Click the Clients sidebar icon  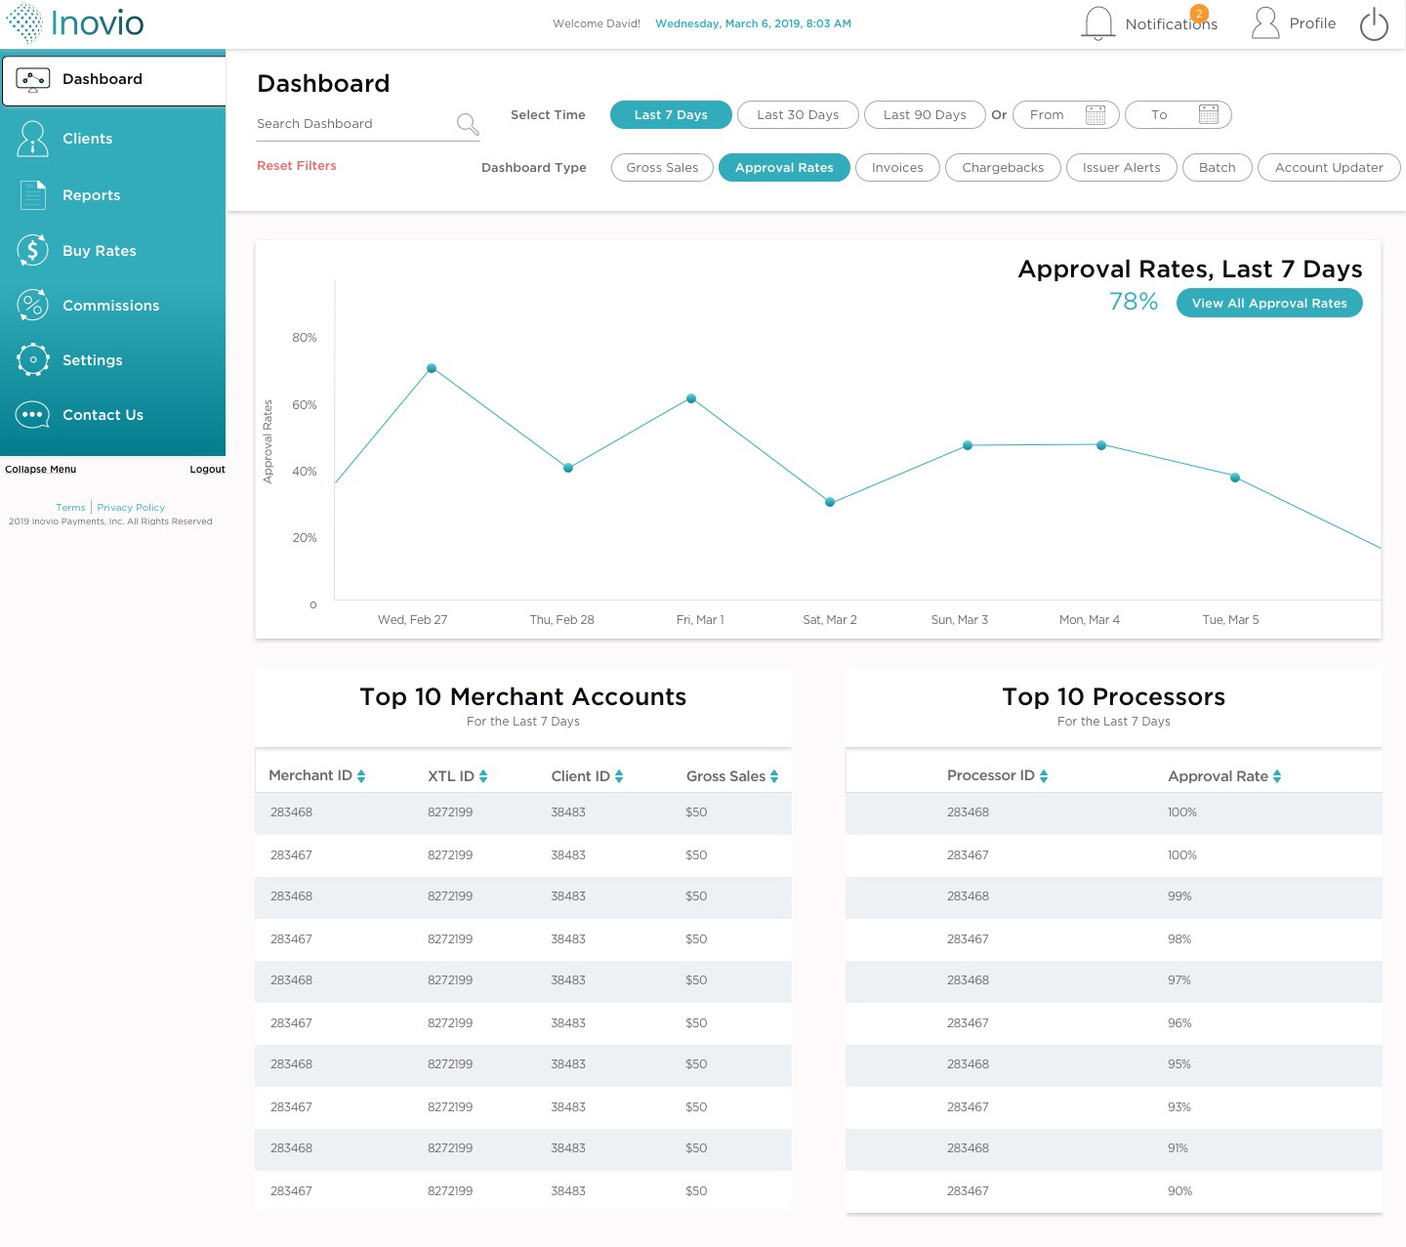click(32, 139)
